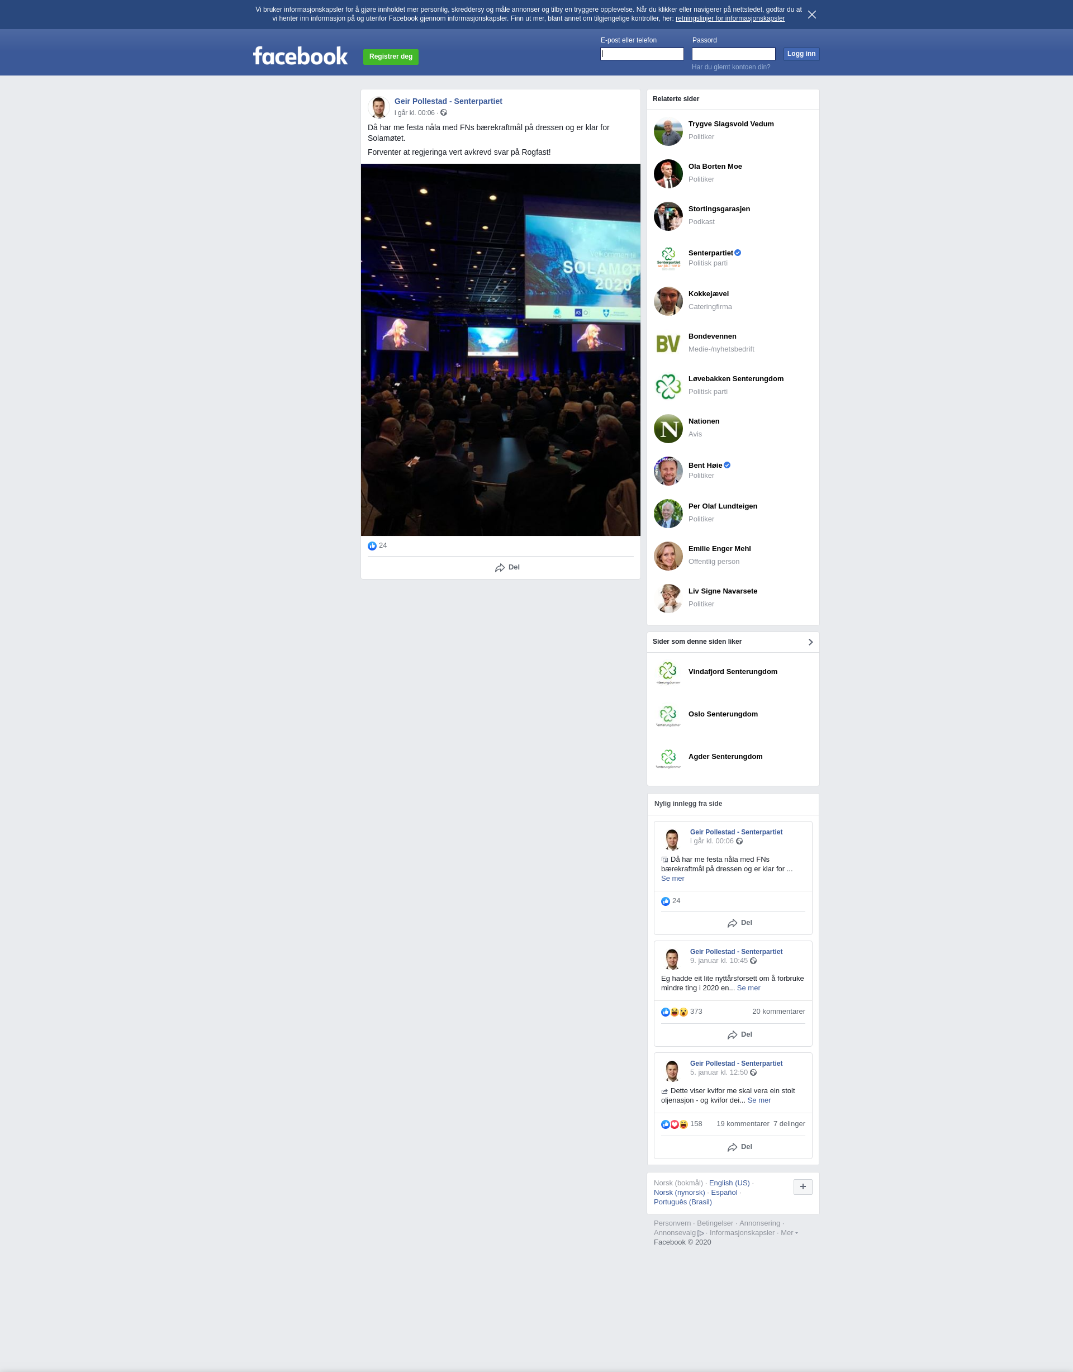Focus the E-post eller telefon field

[642, 54]
